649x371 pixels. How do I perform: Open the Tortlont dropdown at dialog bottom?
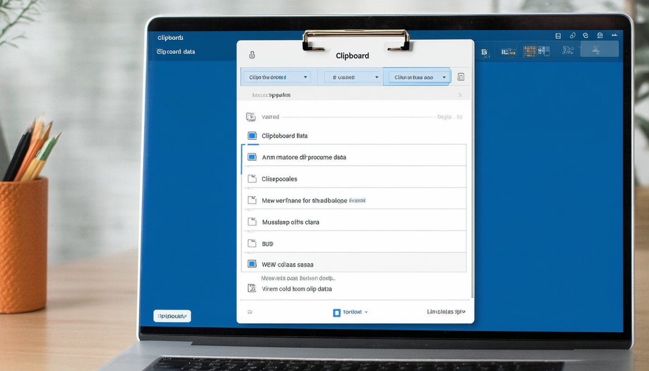pyautogui.click(x=351, y=312)
